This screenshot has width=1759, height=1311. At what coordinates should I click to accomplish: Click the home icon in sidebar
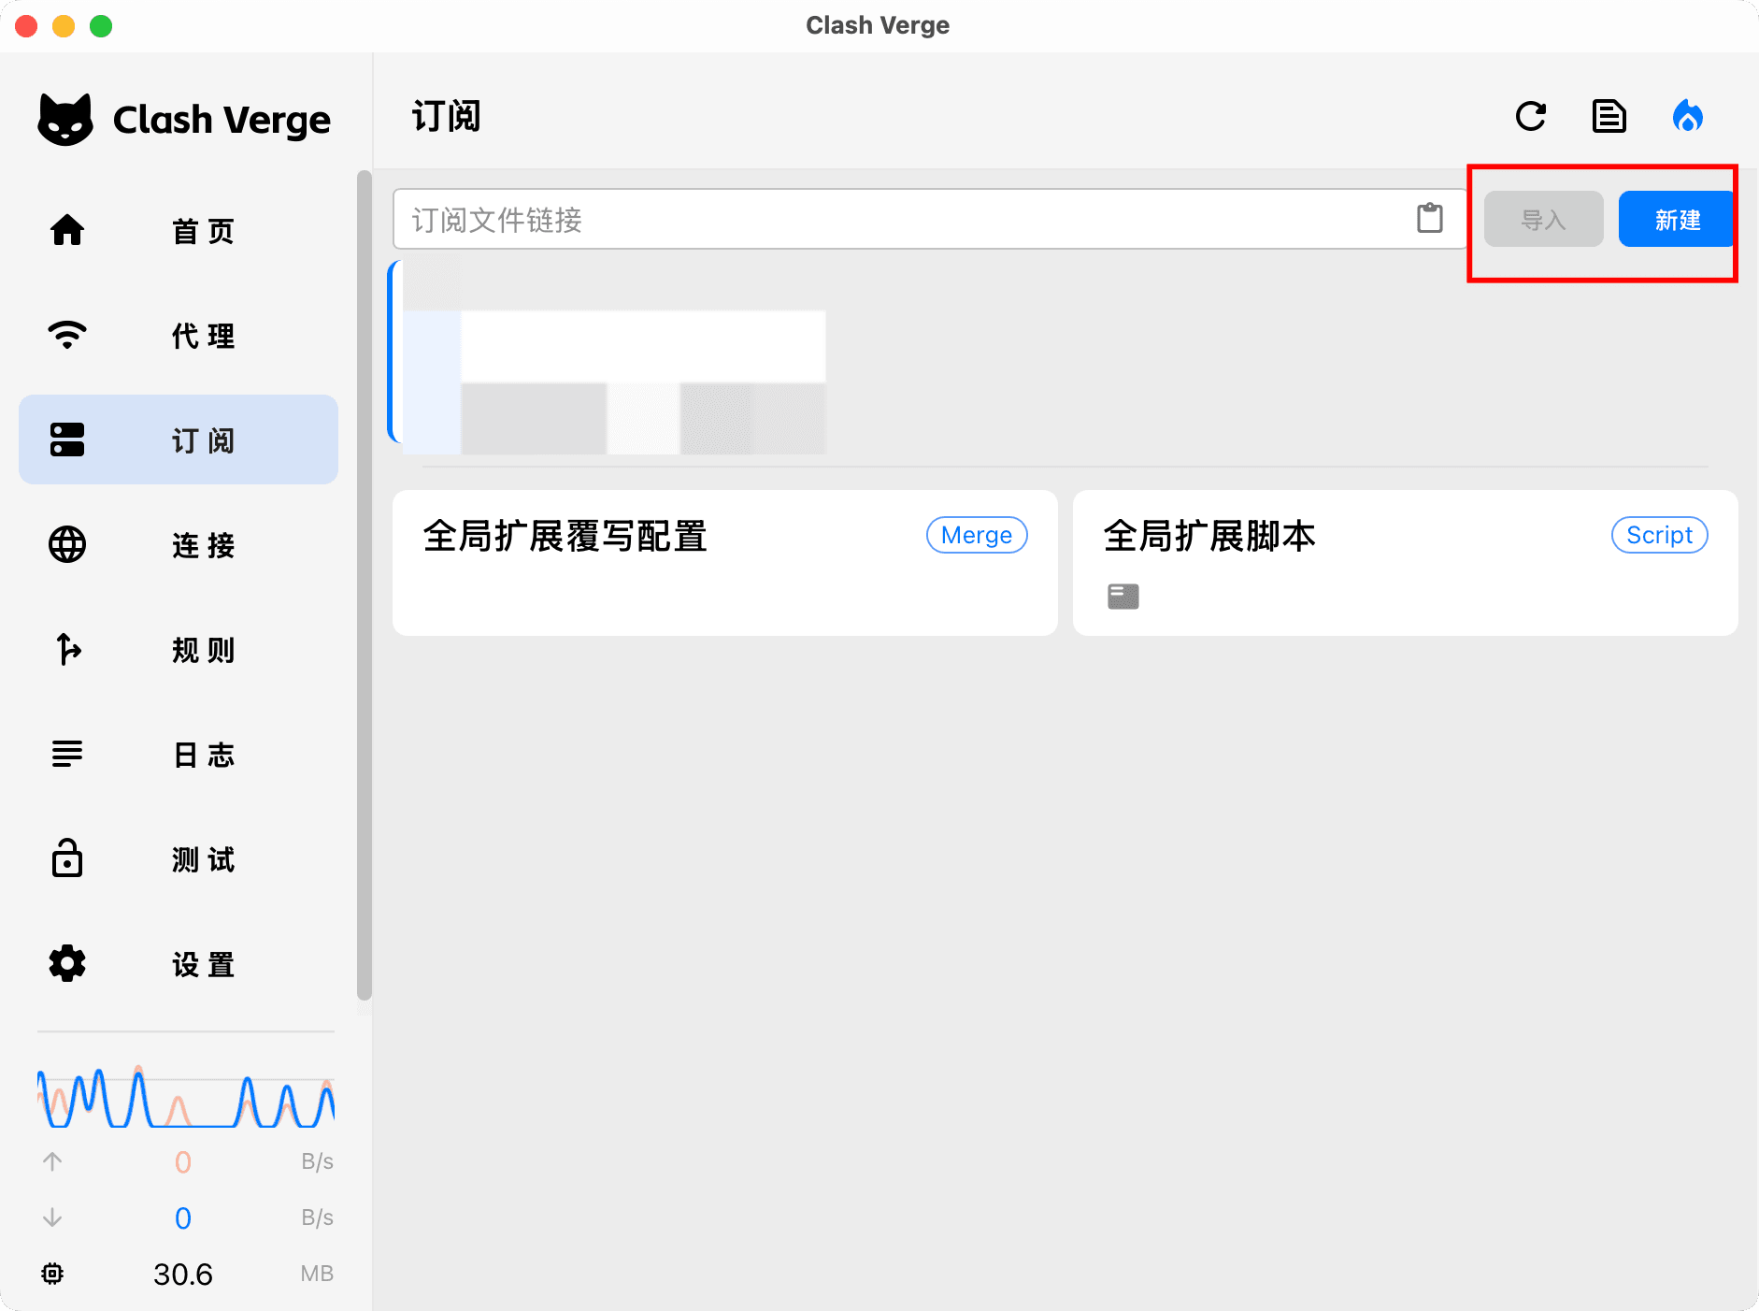67,230
